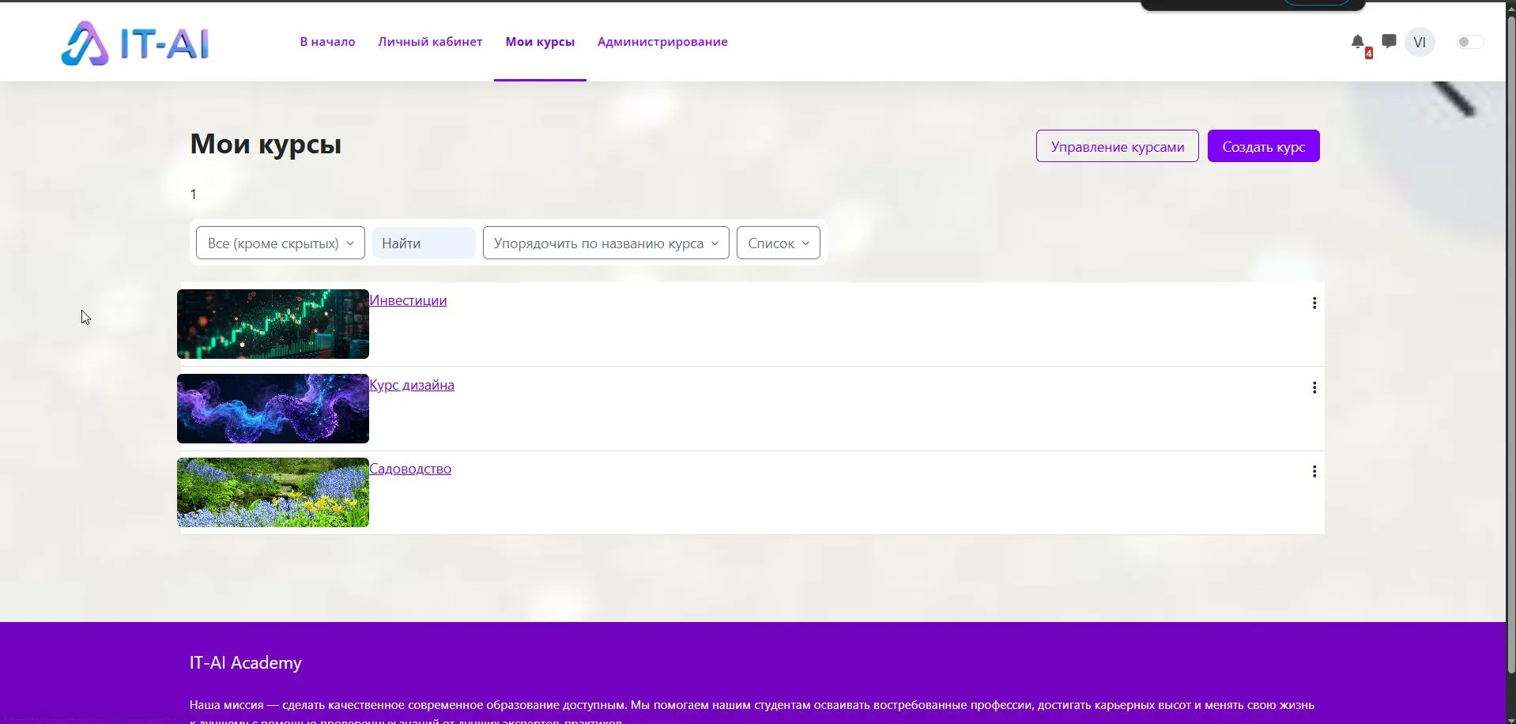Open the kebab menu for Курс дизайна

(1314, 387)
